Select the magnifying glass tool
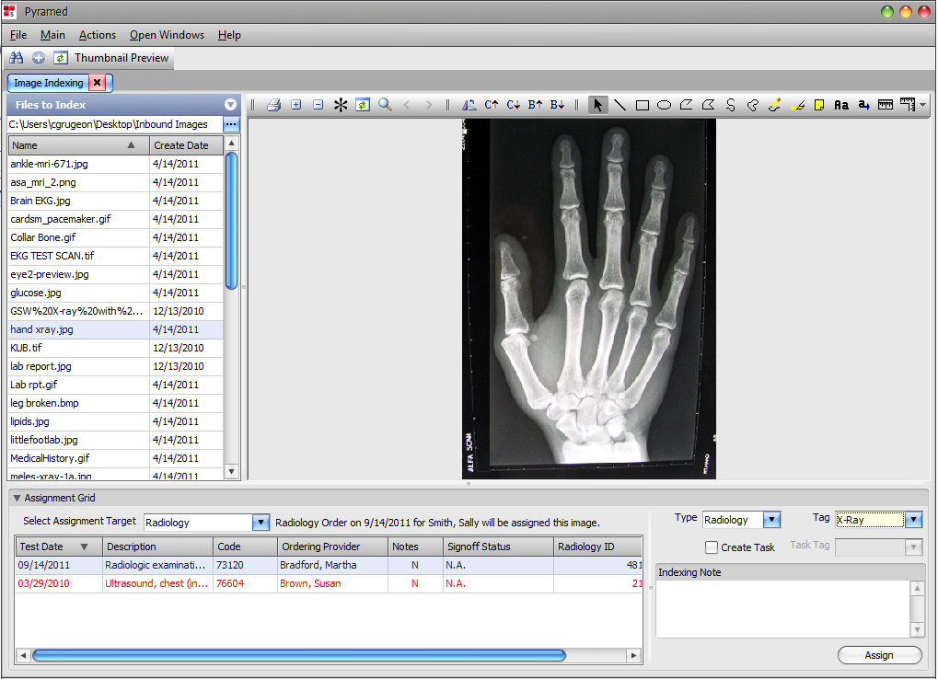 click(386, 105)
